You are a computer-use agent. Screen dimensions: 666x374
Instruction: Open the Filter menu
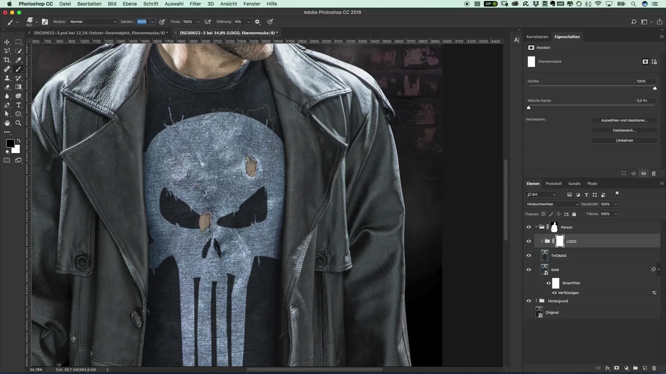click(x=195, y=4)
